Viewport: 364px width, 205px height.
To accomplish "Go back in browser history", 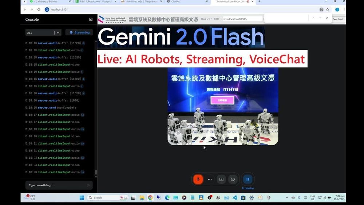I will [x=25, y=9].
